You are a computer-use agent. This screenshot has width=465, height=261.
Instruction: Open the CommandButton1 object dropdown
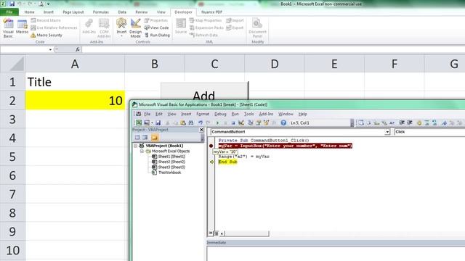pyautogui.click(x=387, y=132)
